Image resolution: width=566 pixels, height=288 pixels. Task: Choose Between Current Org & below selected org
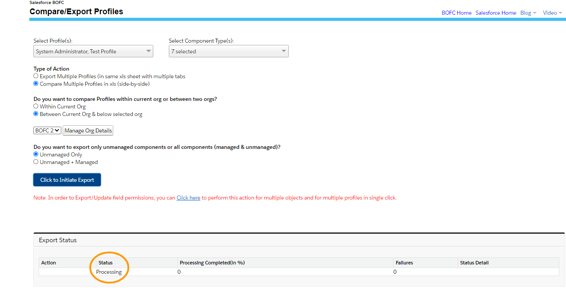click(36, 114)
